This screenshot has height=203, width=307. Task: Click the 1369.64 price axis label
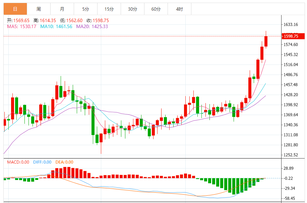point(291,115)
